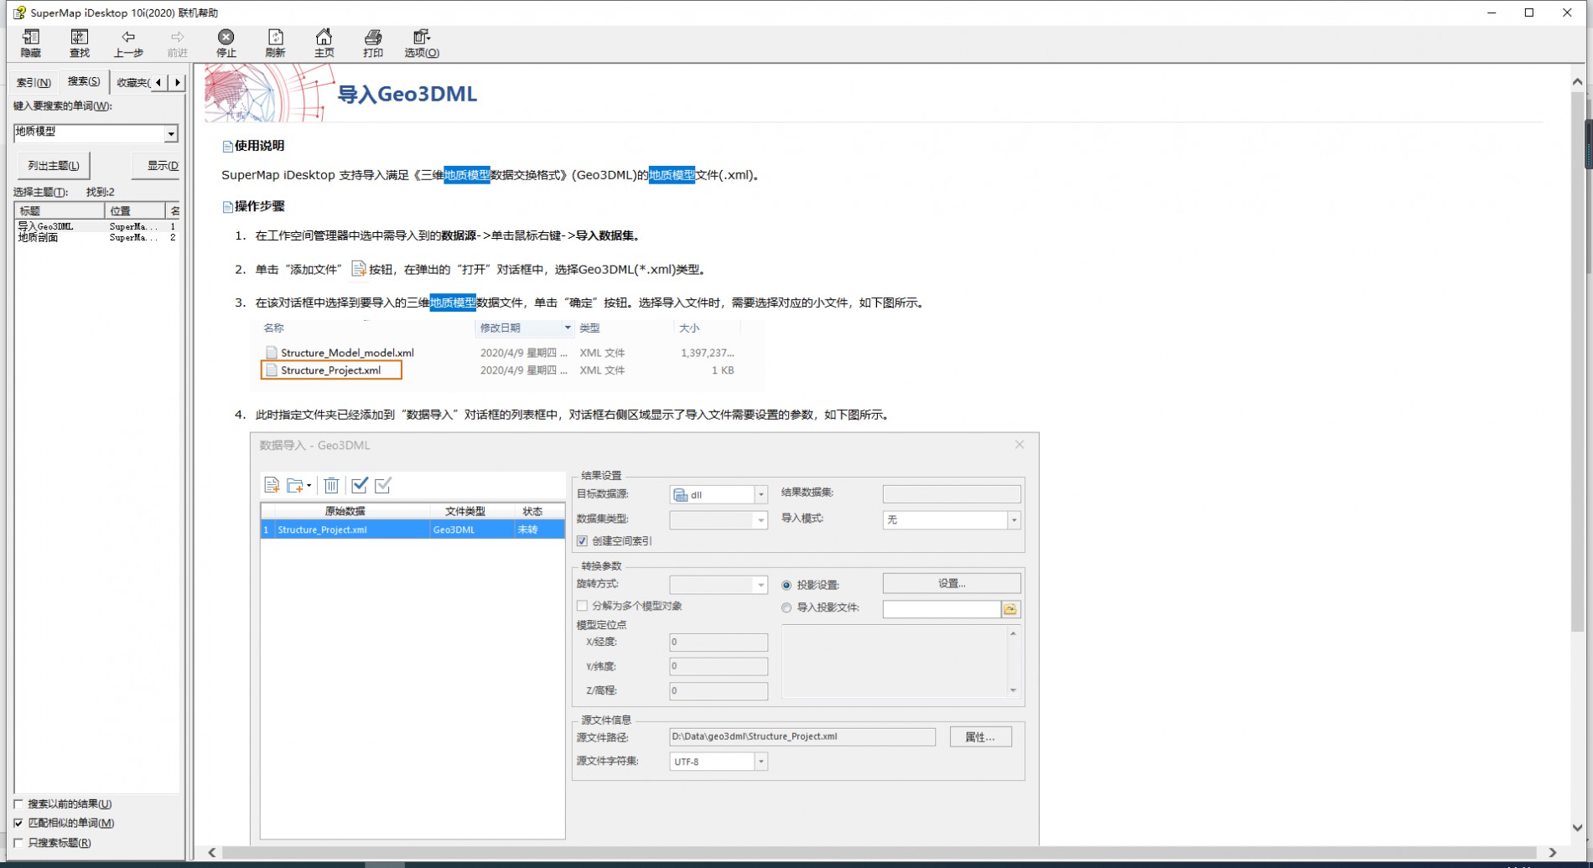1593x868 pixels.
Task: Open the search keyword dropdown with 地质模型
Action: pyautogui.click(x=171, y=133)
